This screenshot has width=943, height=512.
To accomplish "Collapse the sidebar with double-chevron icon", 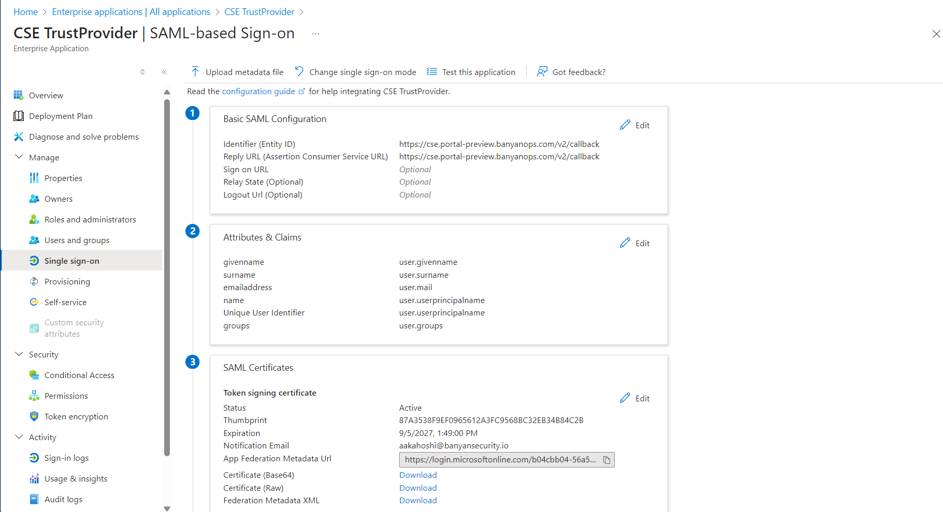I will [164, 72].
